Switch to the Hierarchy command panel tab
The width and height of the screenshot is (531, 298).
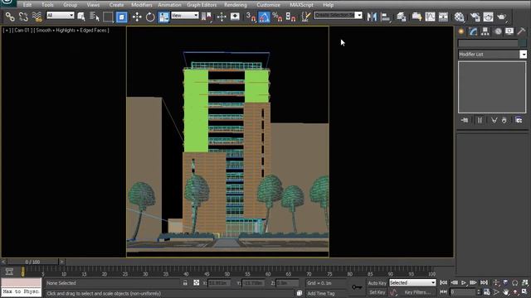coord(485,31)
